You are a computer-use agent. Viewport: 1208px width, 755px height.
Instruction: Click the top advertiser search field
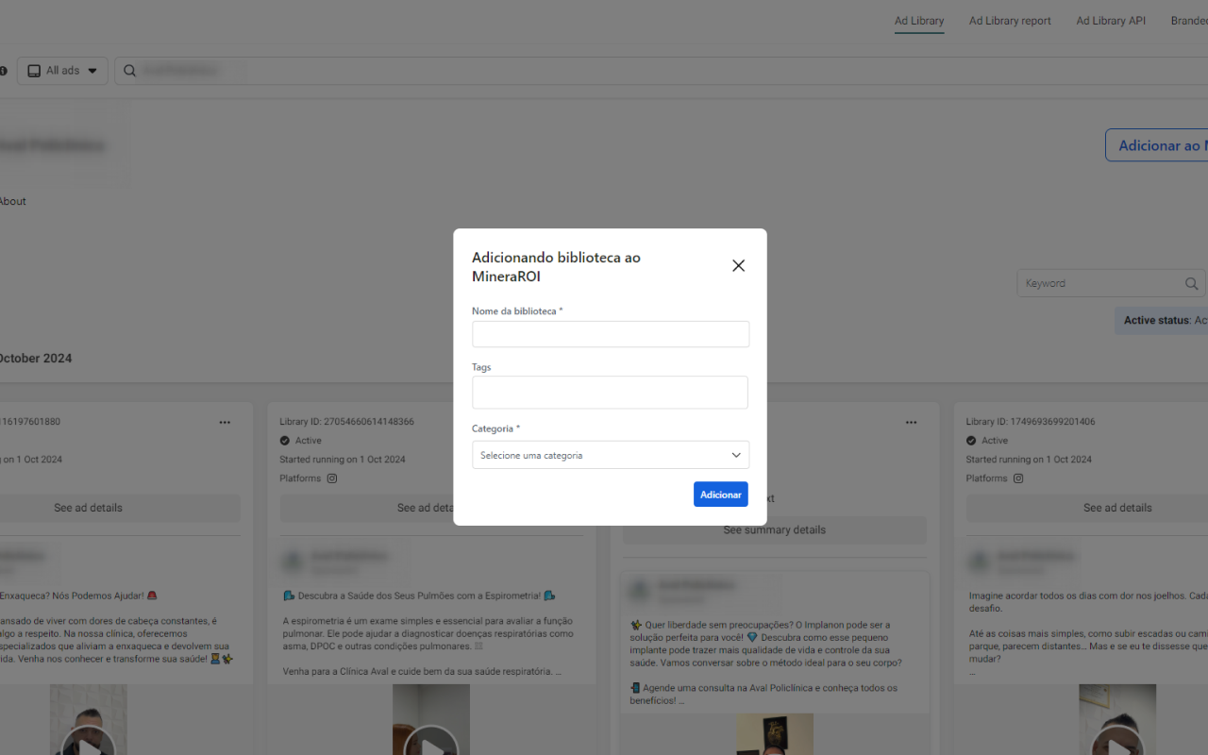(x=661, y=71)
